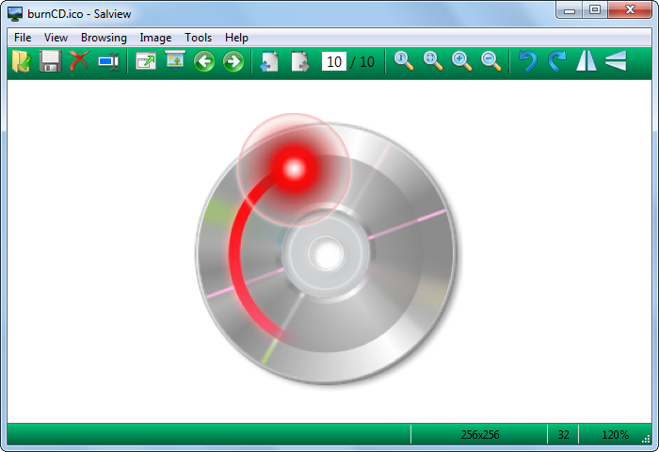Image resolution: width=659 pixels, height=452 pixels.
Task: Click the Salview monitor icon in the title bar
Action: [15, 14]
